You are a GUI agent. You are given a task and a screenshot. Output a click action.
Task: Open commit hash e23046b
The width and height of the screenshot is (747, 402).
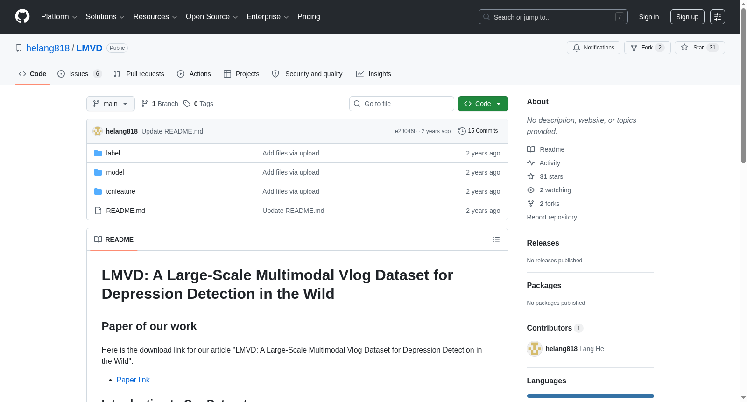tap(406, 131)
